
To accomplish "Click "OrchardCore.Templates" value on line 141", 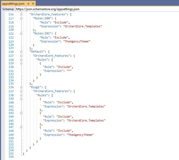I will click(86, 106).
